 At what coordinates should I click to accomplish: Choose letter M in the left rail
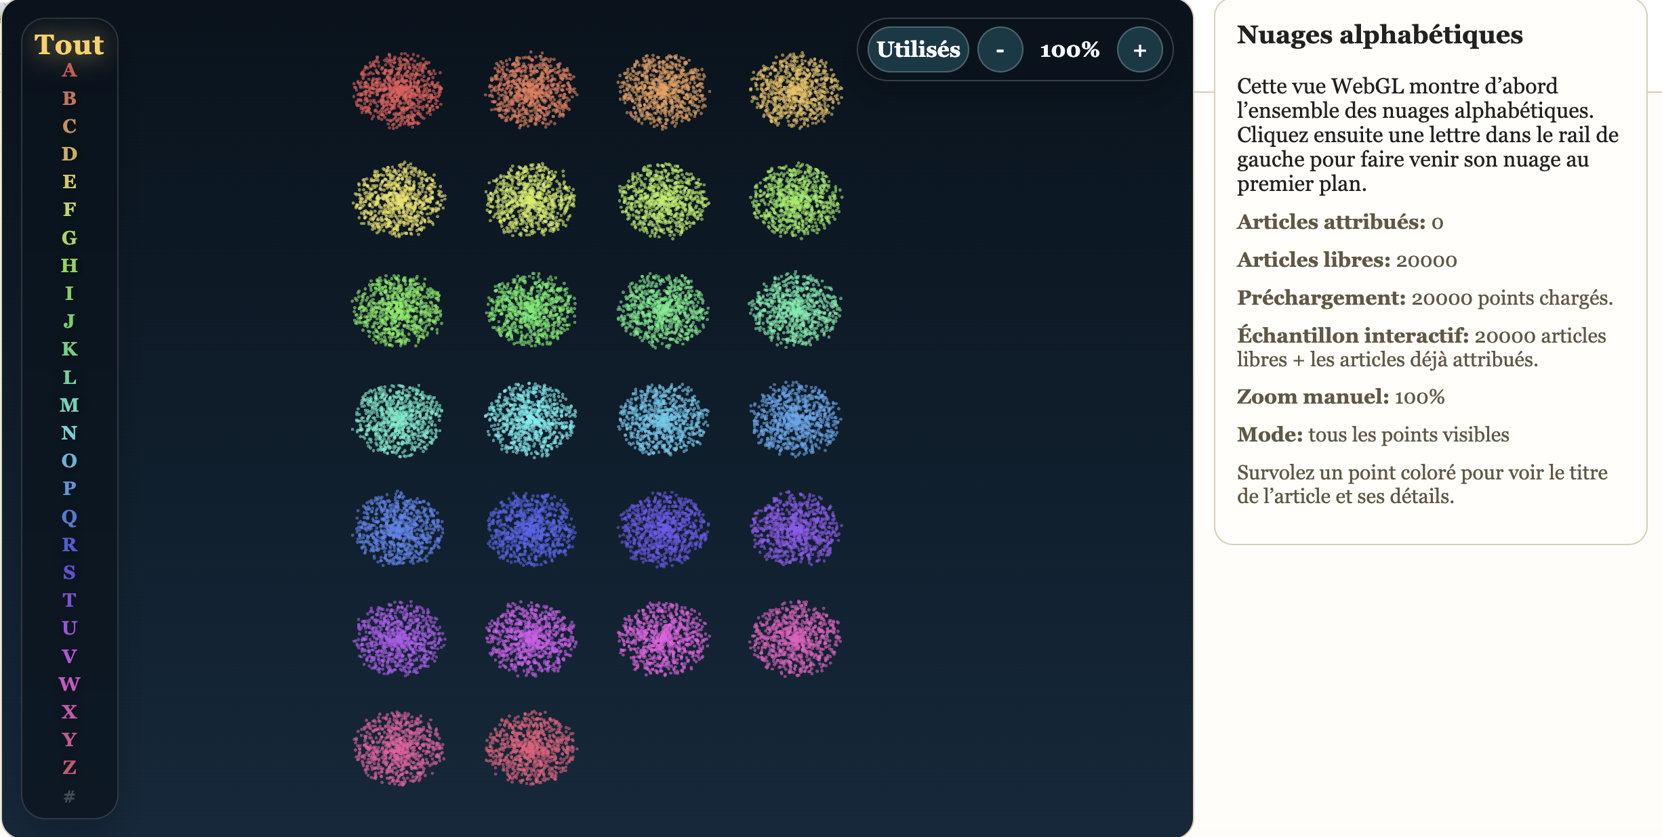pyautogui.click(x=69, y=405)
